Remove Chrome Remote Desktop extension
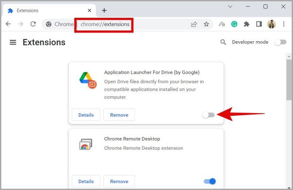The image size is (293, 190). (x=119, y=181)
